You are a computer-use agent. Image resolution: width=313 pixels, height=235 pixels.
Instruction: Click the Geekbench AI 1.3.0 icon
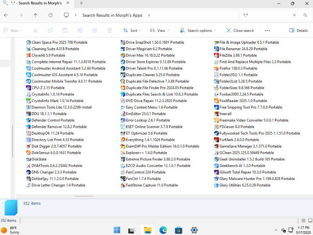(217, 166)
